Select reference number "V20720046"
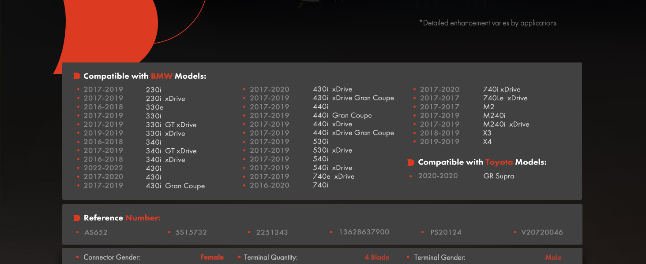Viewport: 646px width, 264px height. pos(542,232)
